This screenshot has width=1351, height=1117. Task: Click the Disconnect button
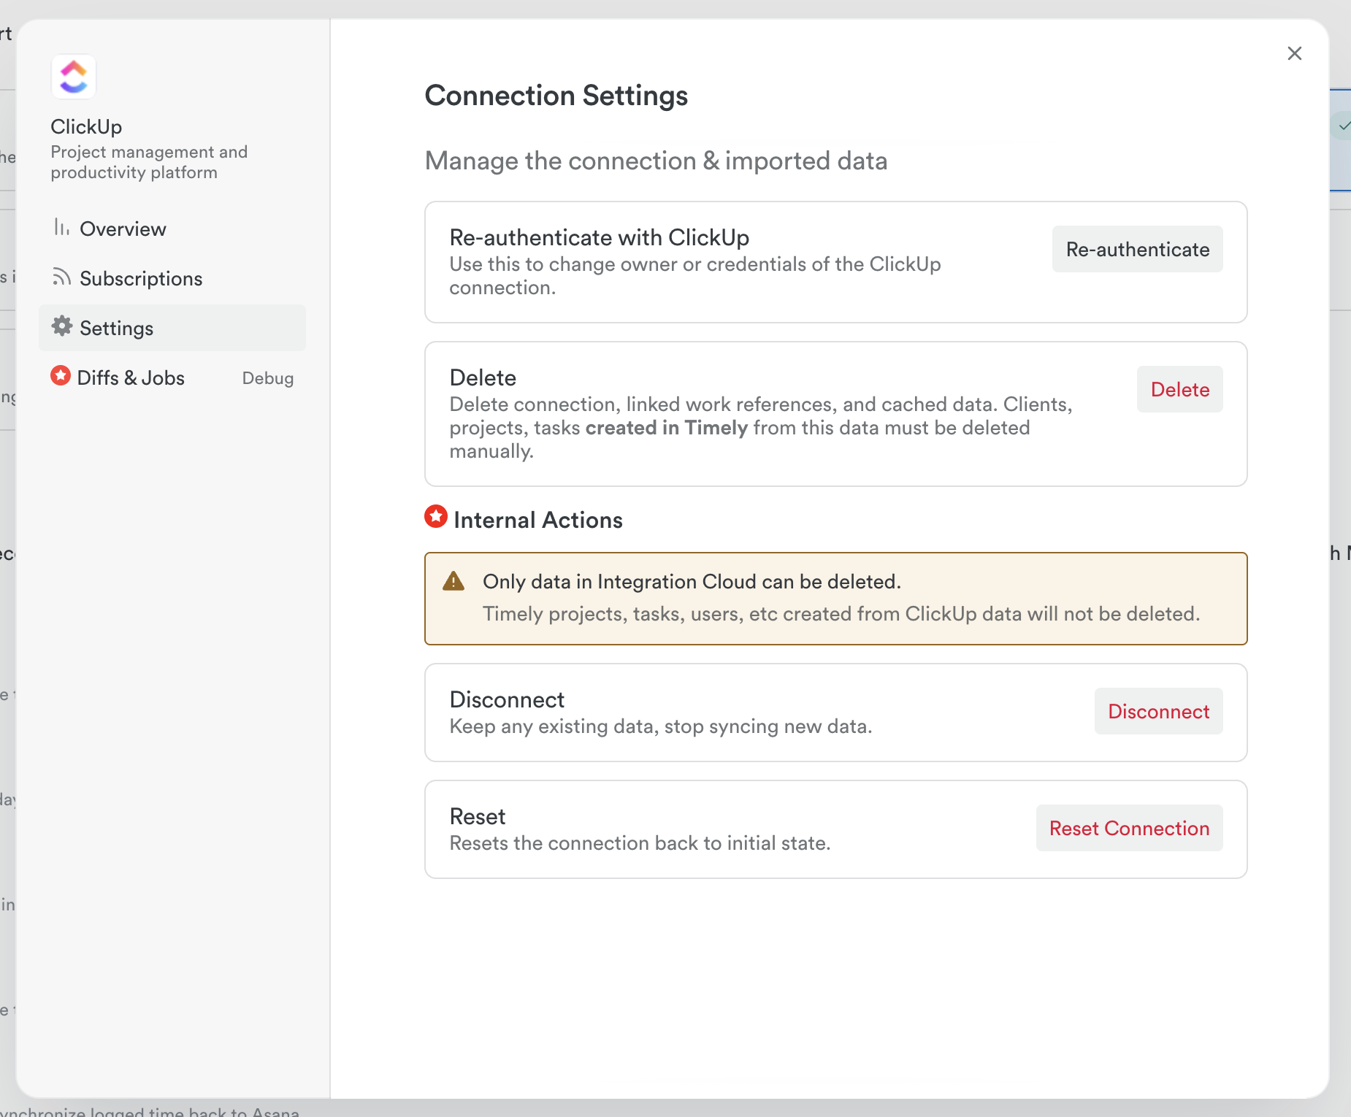[x=1158, y=711]
